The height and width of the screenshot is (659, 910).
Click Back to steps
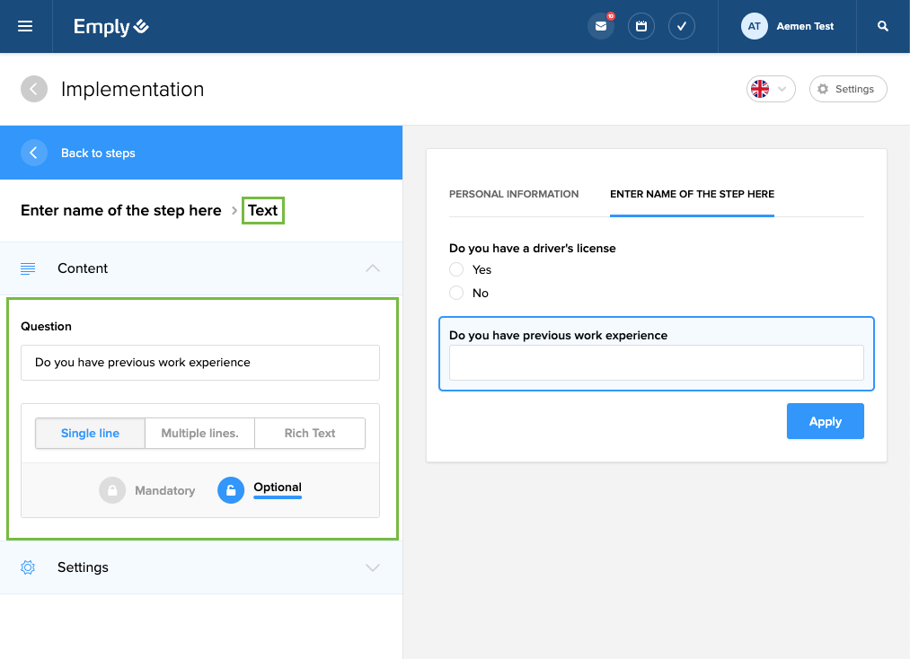[97, 153]
